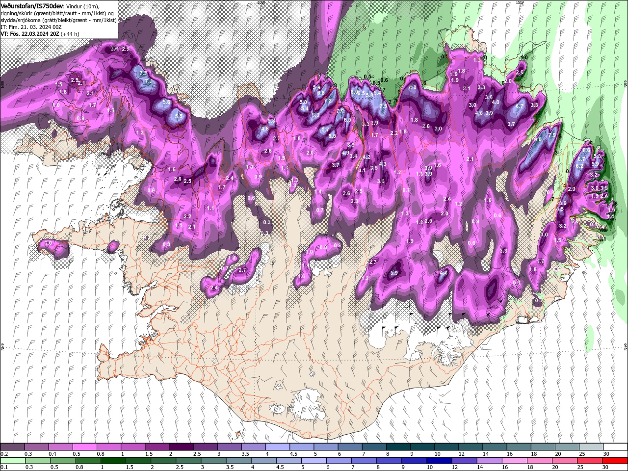Screen dimensions: 628x471
Task: Click the '9.0' snowfall value on the northeast map
Action: coord(538,140)
